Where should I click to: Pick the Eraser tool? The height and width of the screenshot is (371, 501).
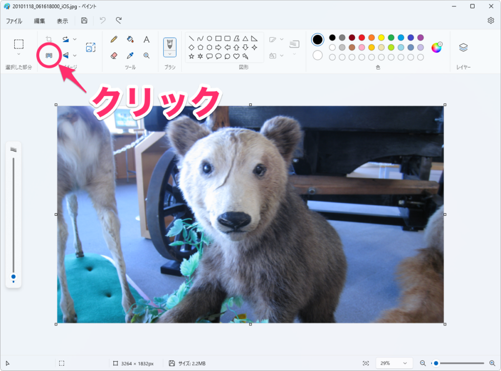coord(114,55)
